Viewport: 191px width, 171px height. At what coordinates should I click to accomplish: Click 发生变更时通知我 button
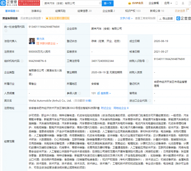coord(58,18)
